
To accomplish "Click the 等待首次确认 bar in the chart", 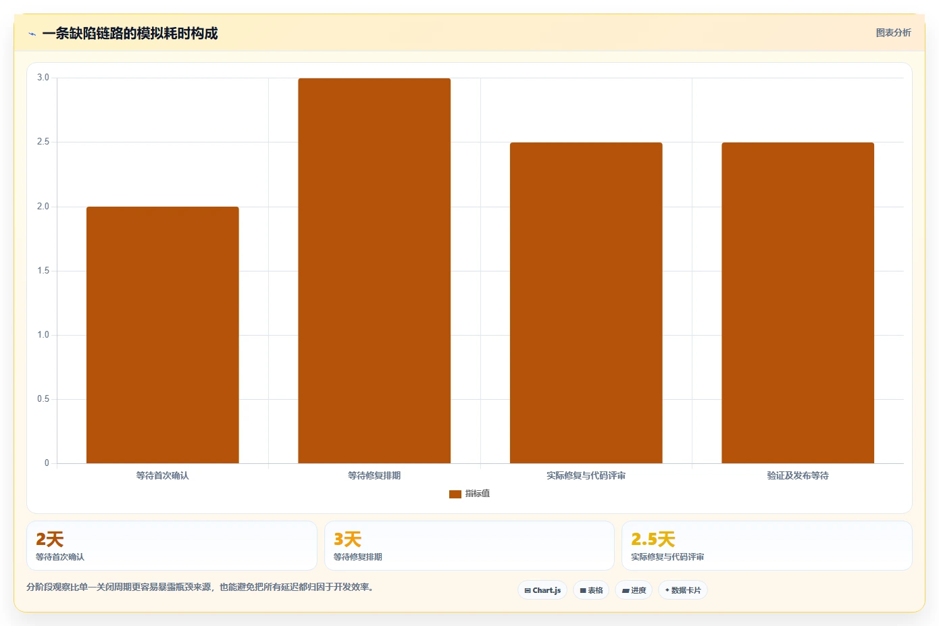I will (163, 335).
